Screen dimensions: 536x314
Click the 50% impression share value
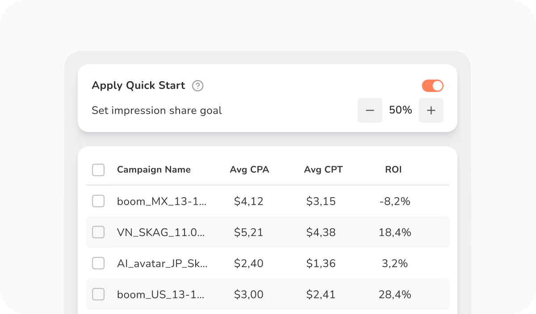pos(401,110)
